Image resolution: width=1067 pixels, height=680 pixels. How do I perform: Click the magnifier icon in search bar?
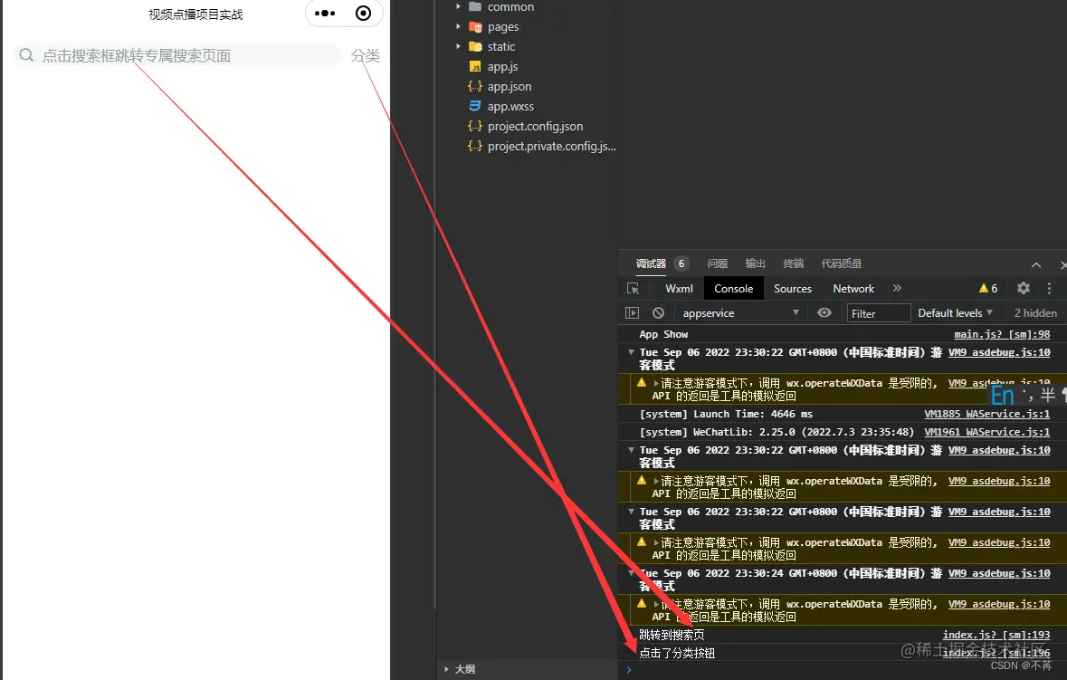click(26, 55)
